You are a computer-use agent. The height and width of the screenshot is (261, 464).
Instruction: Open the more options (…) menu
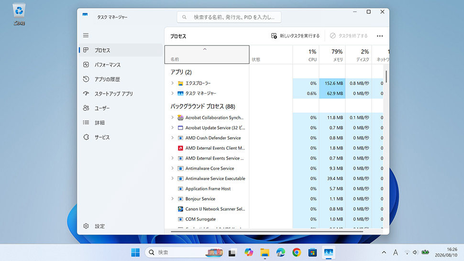380,36
